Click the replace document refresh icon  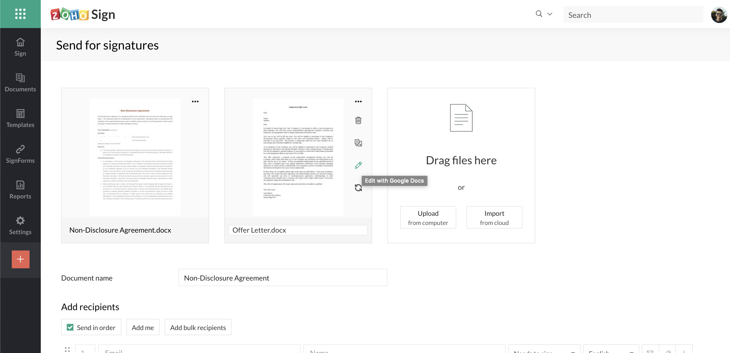click(358, 188)
